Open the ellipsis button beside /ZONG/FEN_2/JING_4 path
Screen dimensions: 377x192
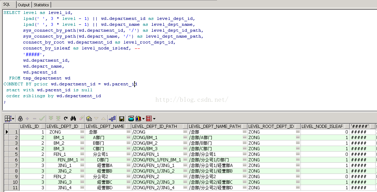pyautogui.click(x=185, y=188)
